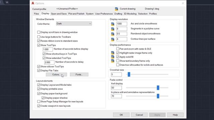Image resolution: width=214 pixels, height=120 pixels.
Task: Uncheck Create viewport in new layouts
Action: point(39,106)
